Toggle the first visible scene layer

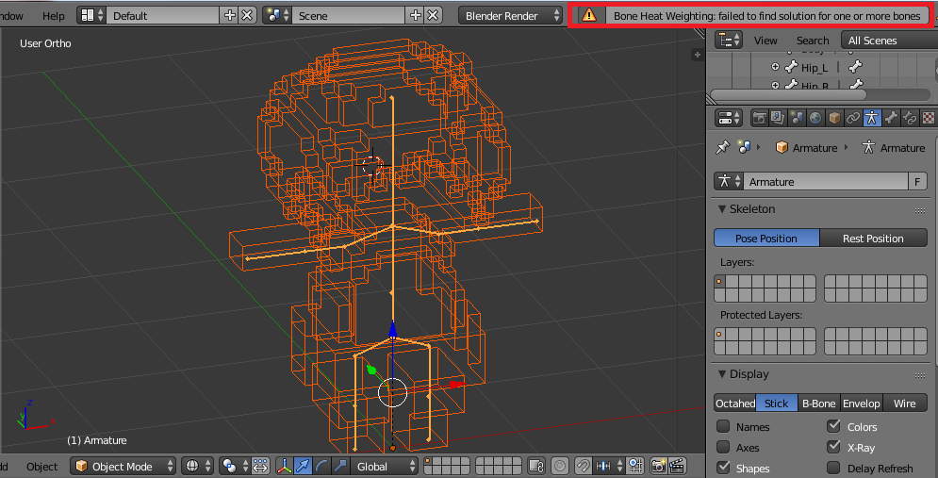[429, 462]
